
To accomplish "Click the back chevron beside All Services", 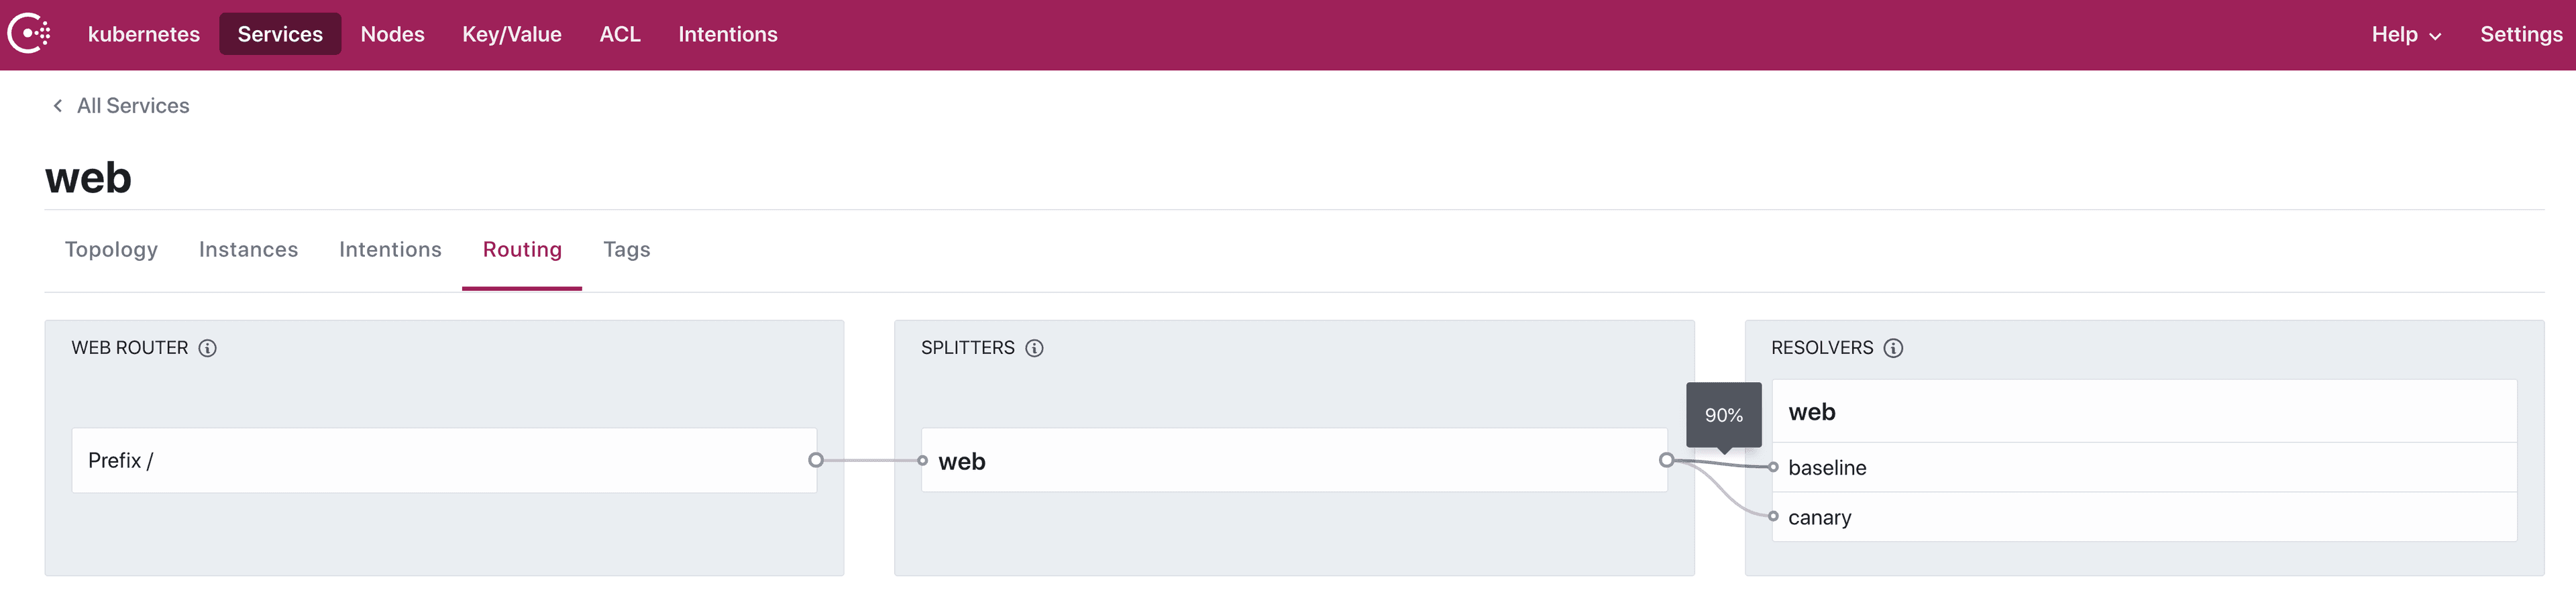I will point(58,106).
